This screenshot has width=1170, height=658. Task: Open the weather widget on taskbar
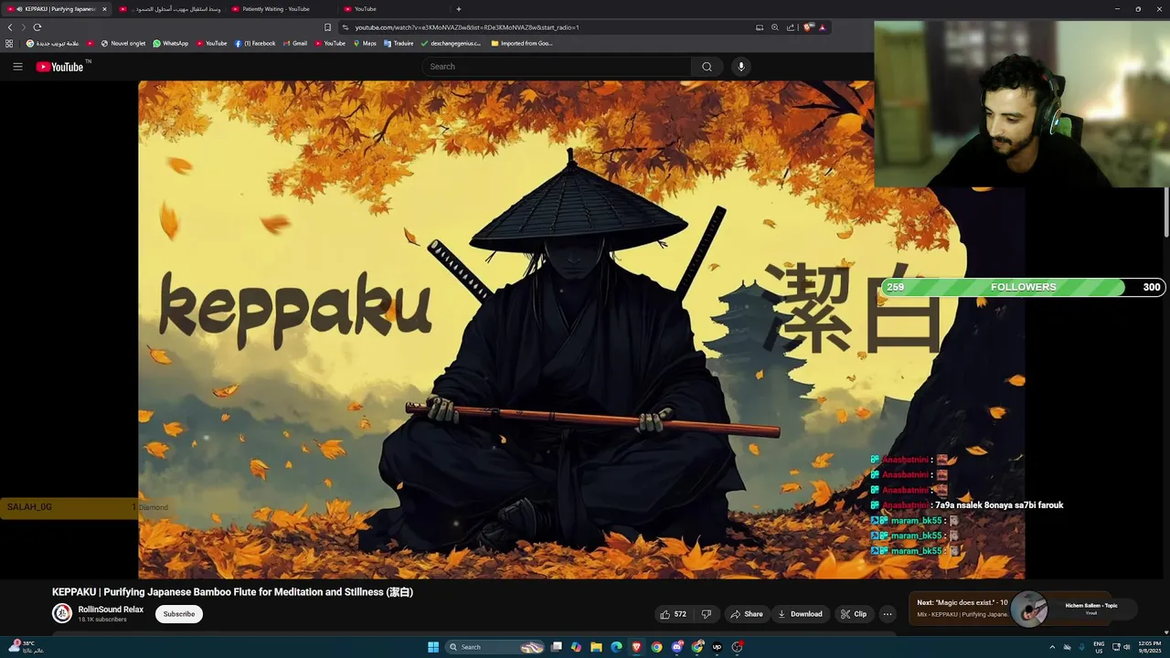24,646
